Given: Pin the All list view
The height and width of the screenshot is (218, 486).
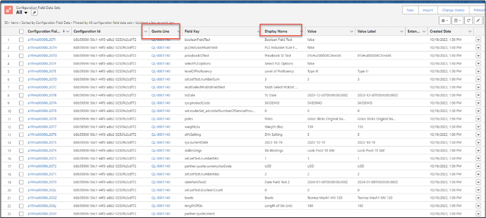Looking at the screenshot, I should tap(35, 12).
